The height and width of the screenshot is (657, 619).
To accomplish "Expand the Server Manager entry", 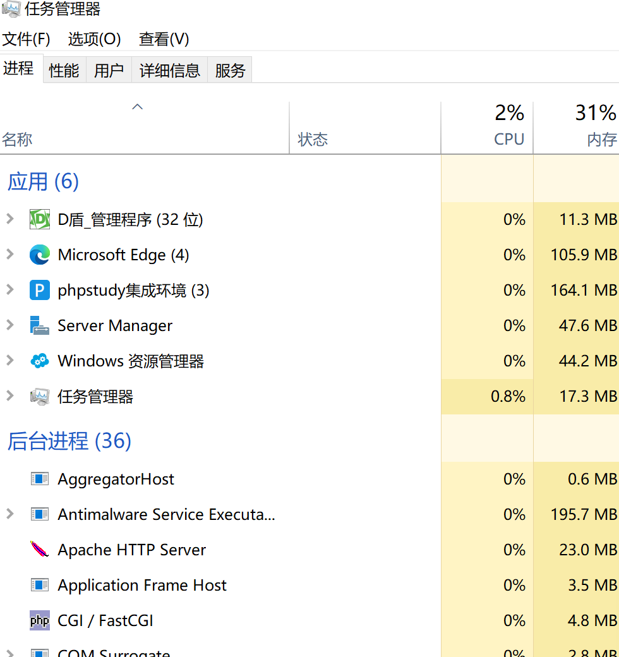I will tap(10, 325).
